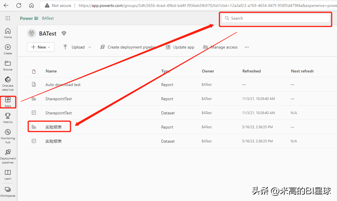
Task: Click the browser address bar URL
Action: point(207,5)
